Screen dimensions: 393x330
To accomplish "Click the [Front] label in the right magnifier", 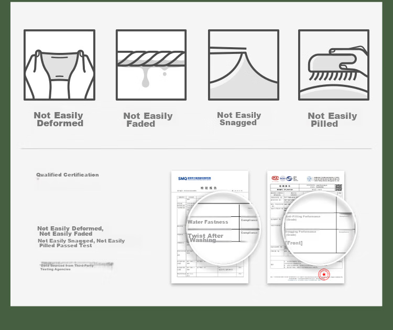I will 294,243.
